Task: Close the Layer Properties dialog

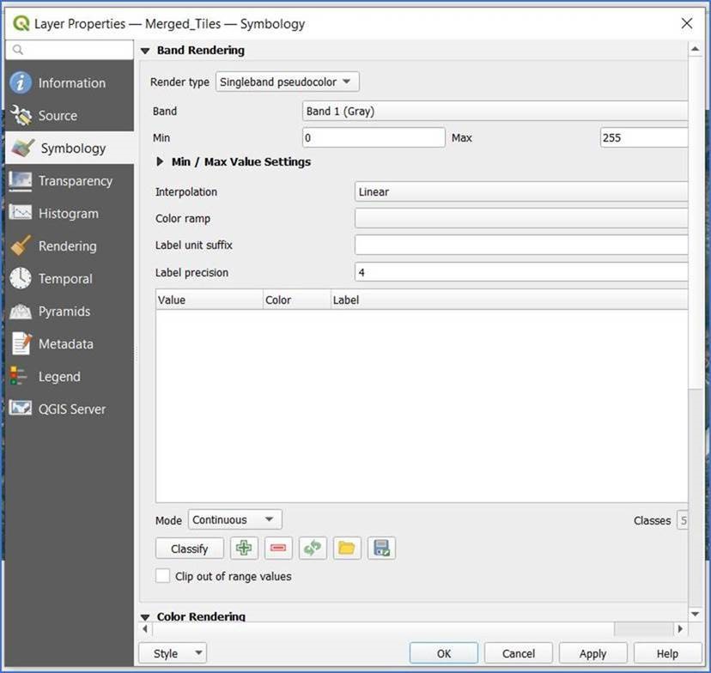Action: coord(687,23)
